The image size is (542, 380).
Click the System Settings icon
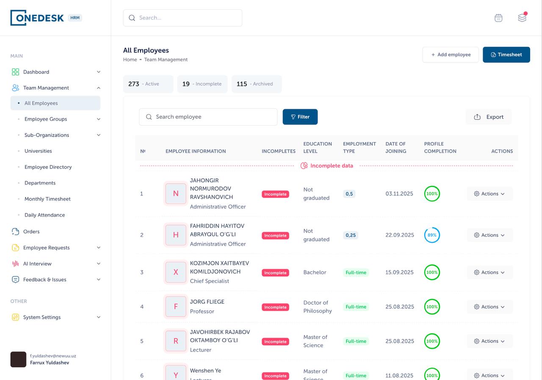click(x=16, y=317)
